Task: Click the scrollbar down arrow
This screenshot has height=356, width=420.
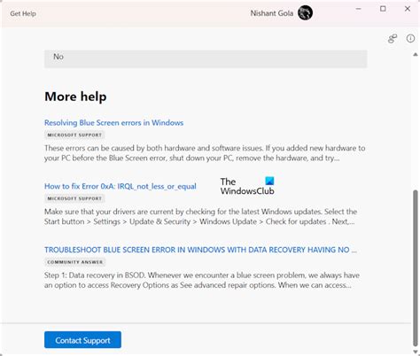Action: coord(416,352)
